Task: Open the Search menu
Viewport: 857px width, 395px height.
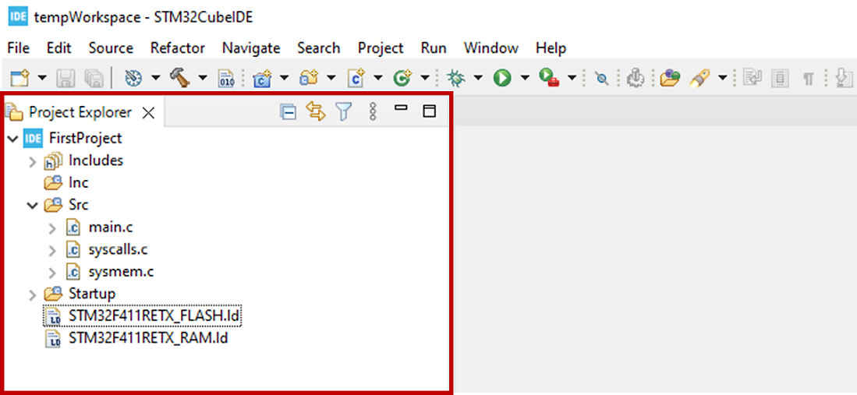Action: 319,48
